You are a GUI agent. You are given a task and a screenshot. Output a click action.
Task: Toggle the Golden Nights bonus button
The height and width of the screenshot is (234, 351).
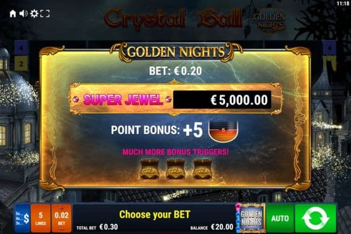pos(251,218)
